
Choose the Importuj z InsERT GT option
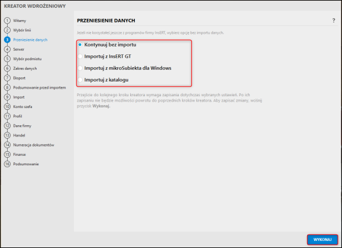(x=80, y=57)
